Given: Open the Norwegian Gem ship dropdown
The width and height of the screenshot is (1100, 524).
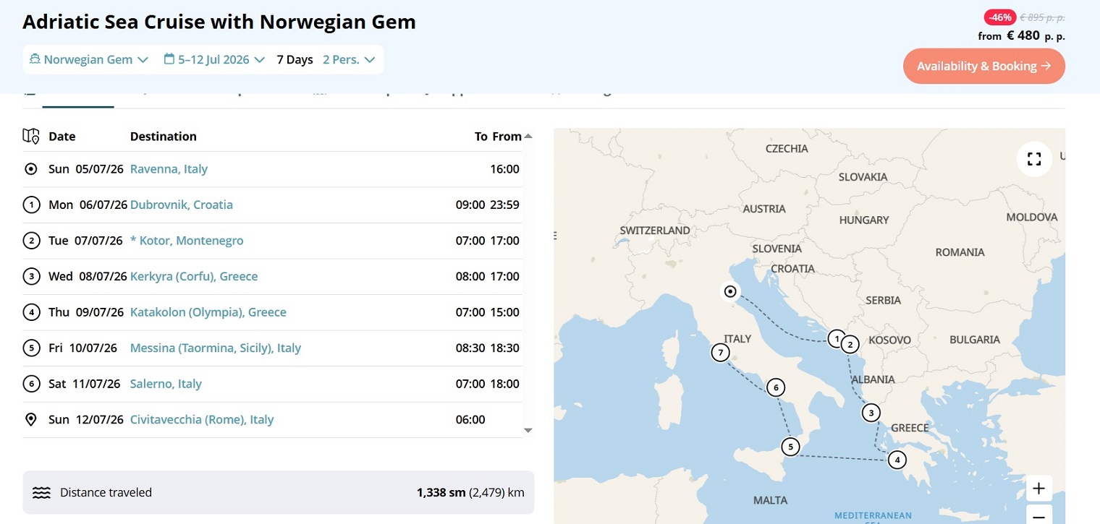Looking at the screenshot, I should [x=88, y=59].
